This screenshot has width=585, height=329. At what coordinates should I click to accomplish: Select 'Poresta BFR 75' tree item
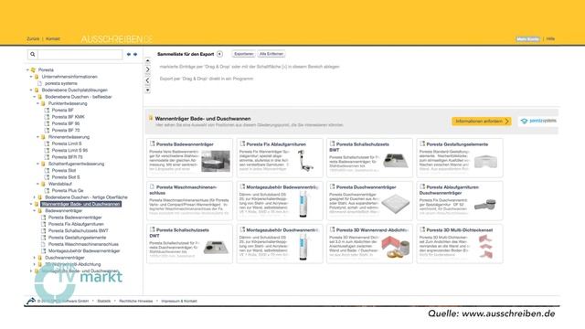tap(67, 157)
